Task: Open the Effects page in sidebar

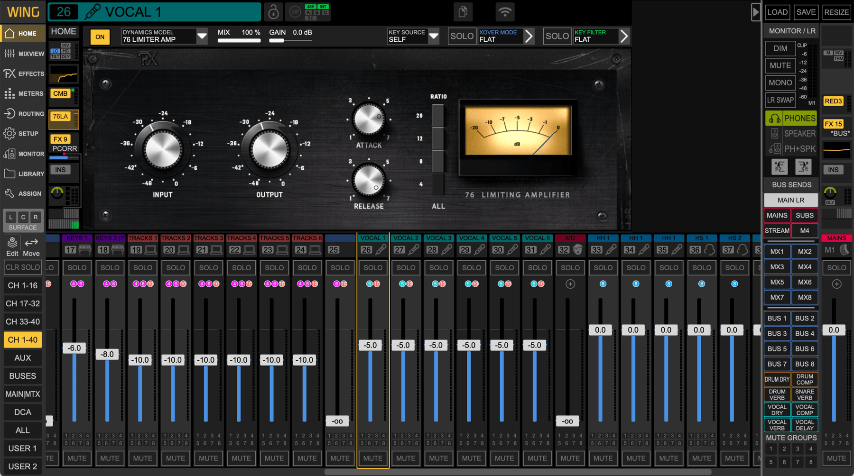Action: point(24,73)
